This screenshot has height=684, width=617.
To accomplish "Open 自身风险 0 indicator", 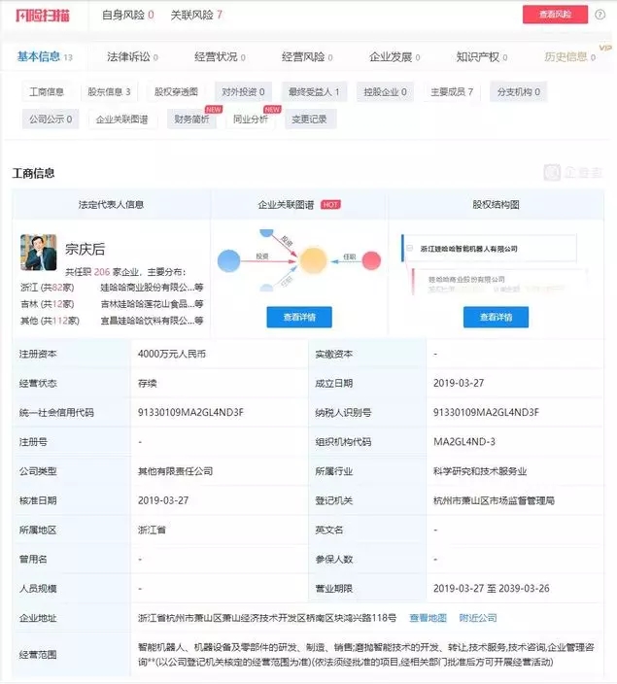I will [127, 15].
